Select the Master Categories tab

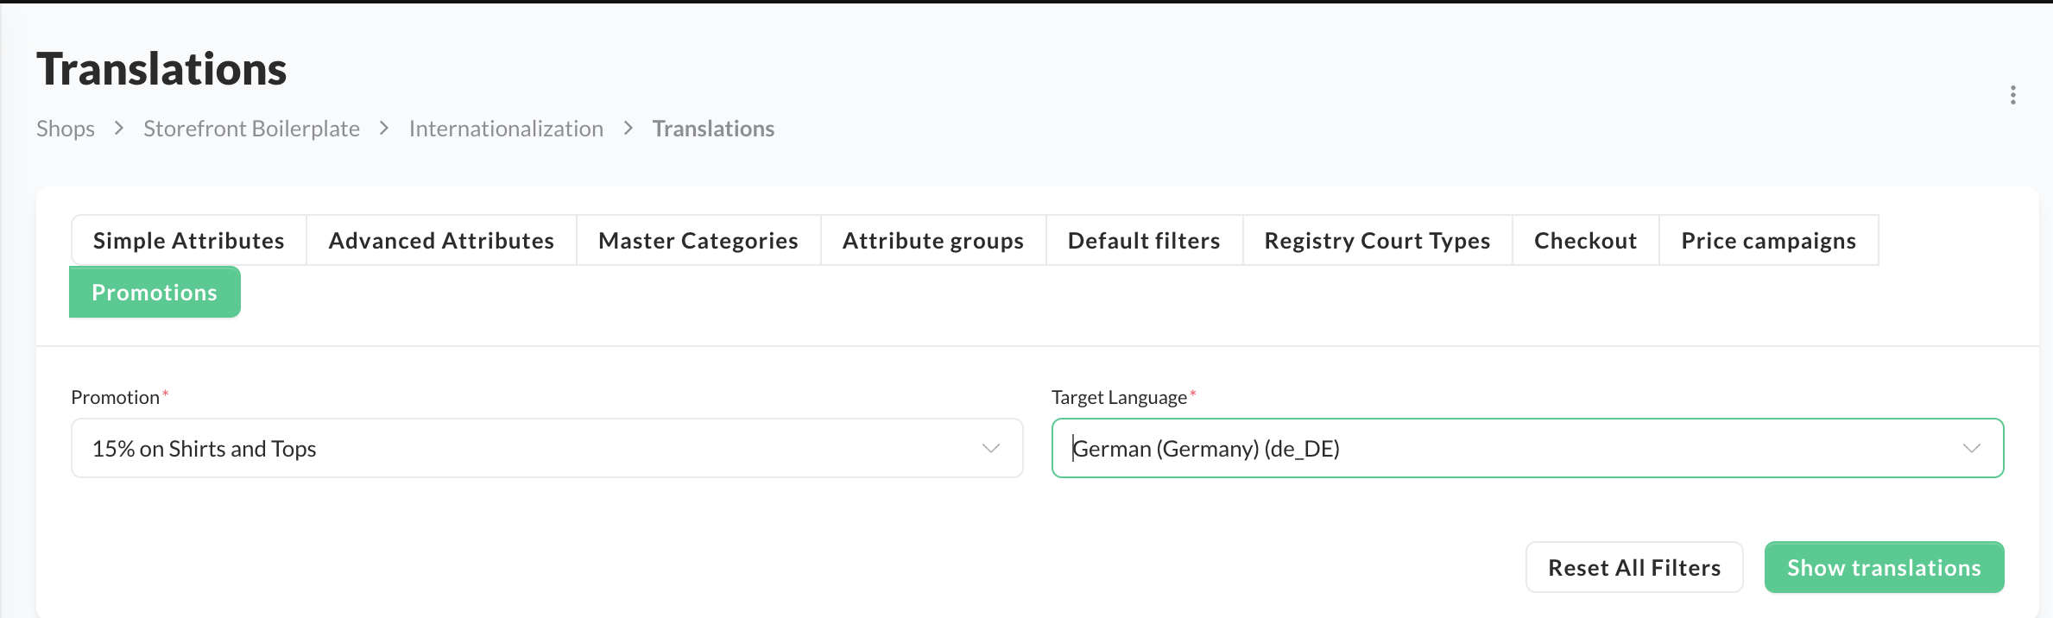(698, 240)
